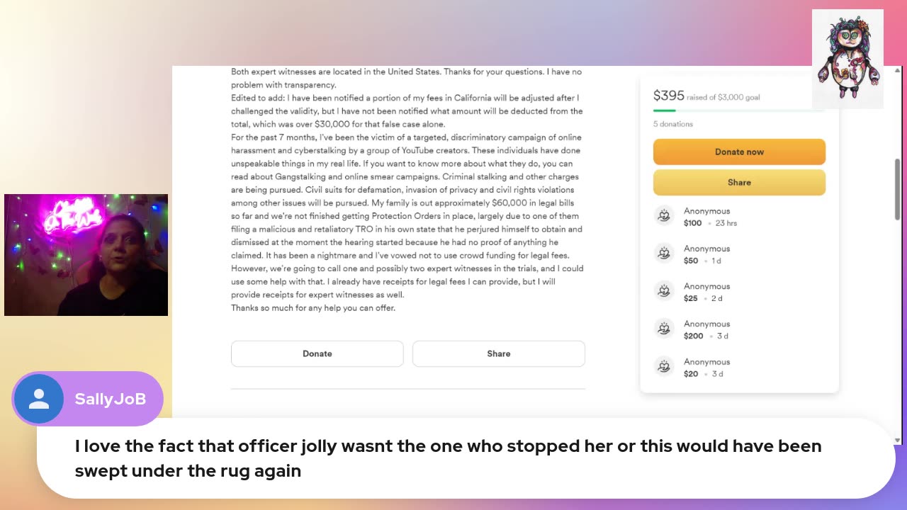Click the scrollbar down arrow
This screenshot has width=907, height=510.
[x=898, y=439]
